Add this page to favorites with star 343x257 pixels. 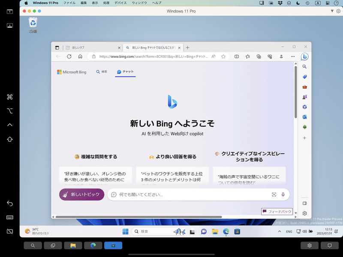tap(223, 57)
